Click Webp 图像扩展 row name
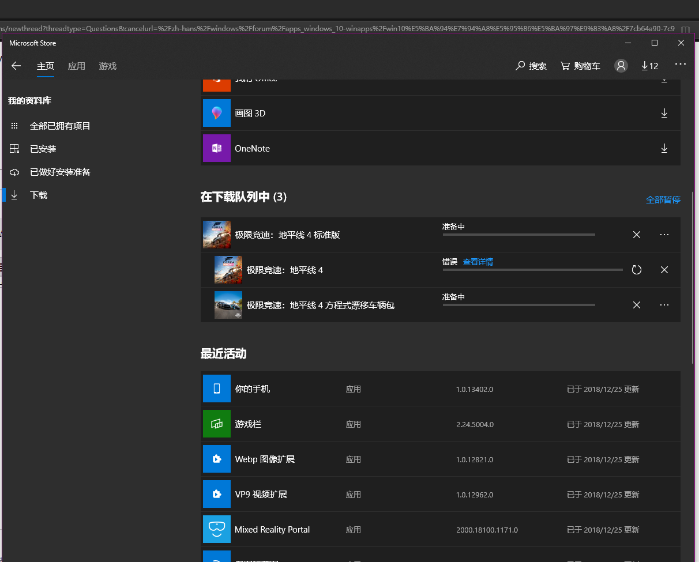The width and height of the screenshot is (699, 562). point(265,459)
